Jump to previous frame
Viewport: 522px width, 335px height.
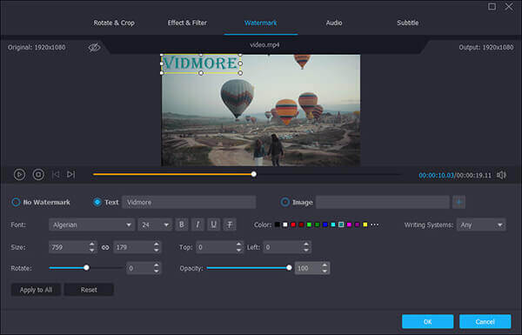tap(56, 175)
